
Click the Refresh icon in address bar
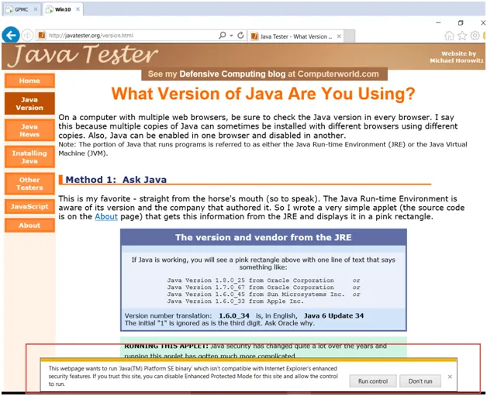(241, 36)
